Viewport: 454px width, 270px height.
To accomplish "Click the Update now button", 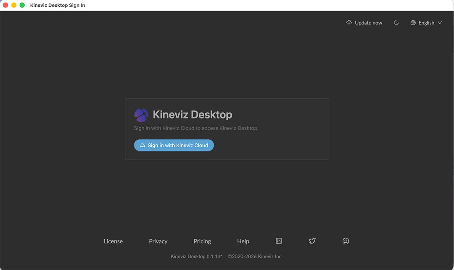I will pos(364,23).
